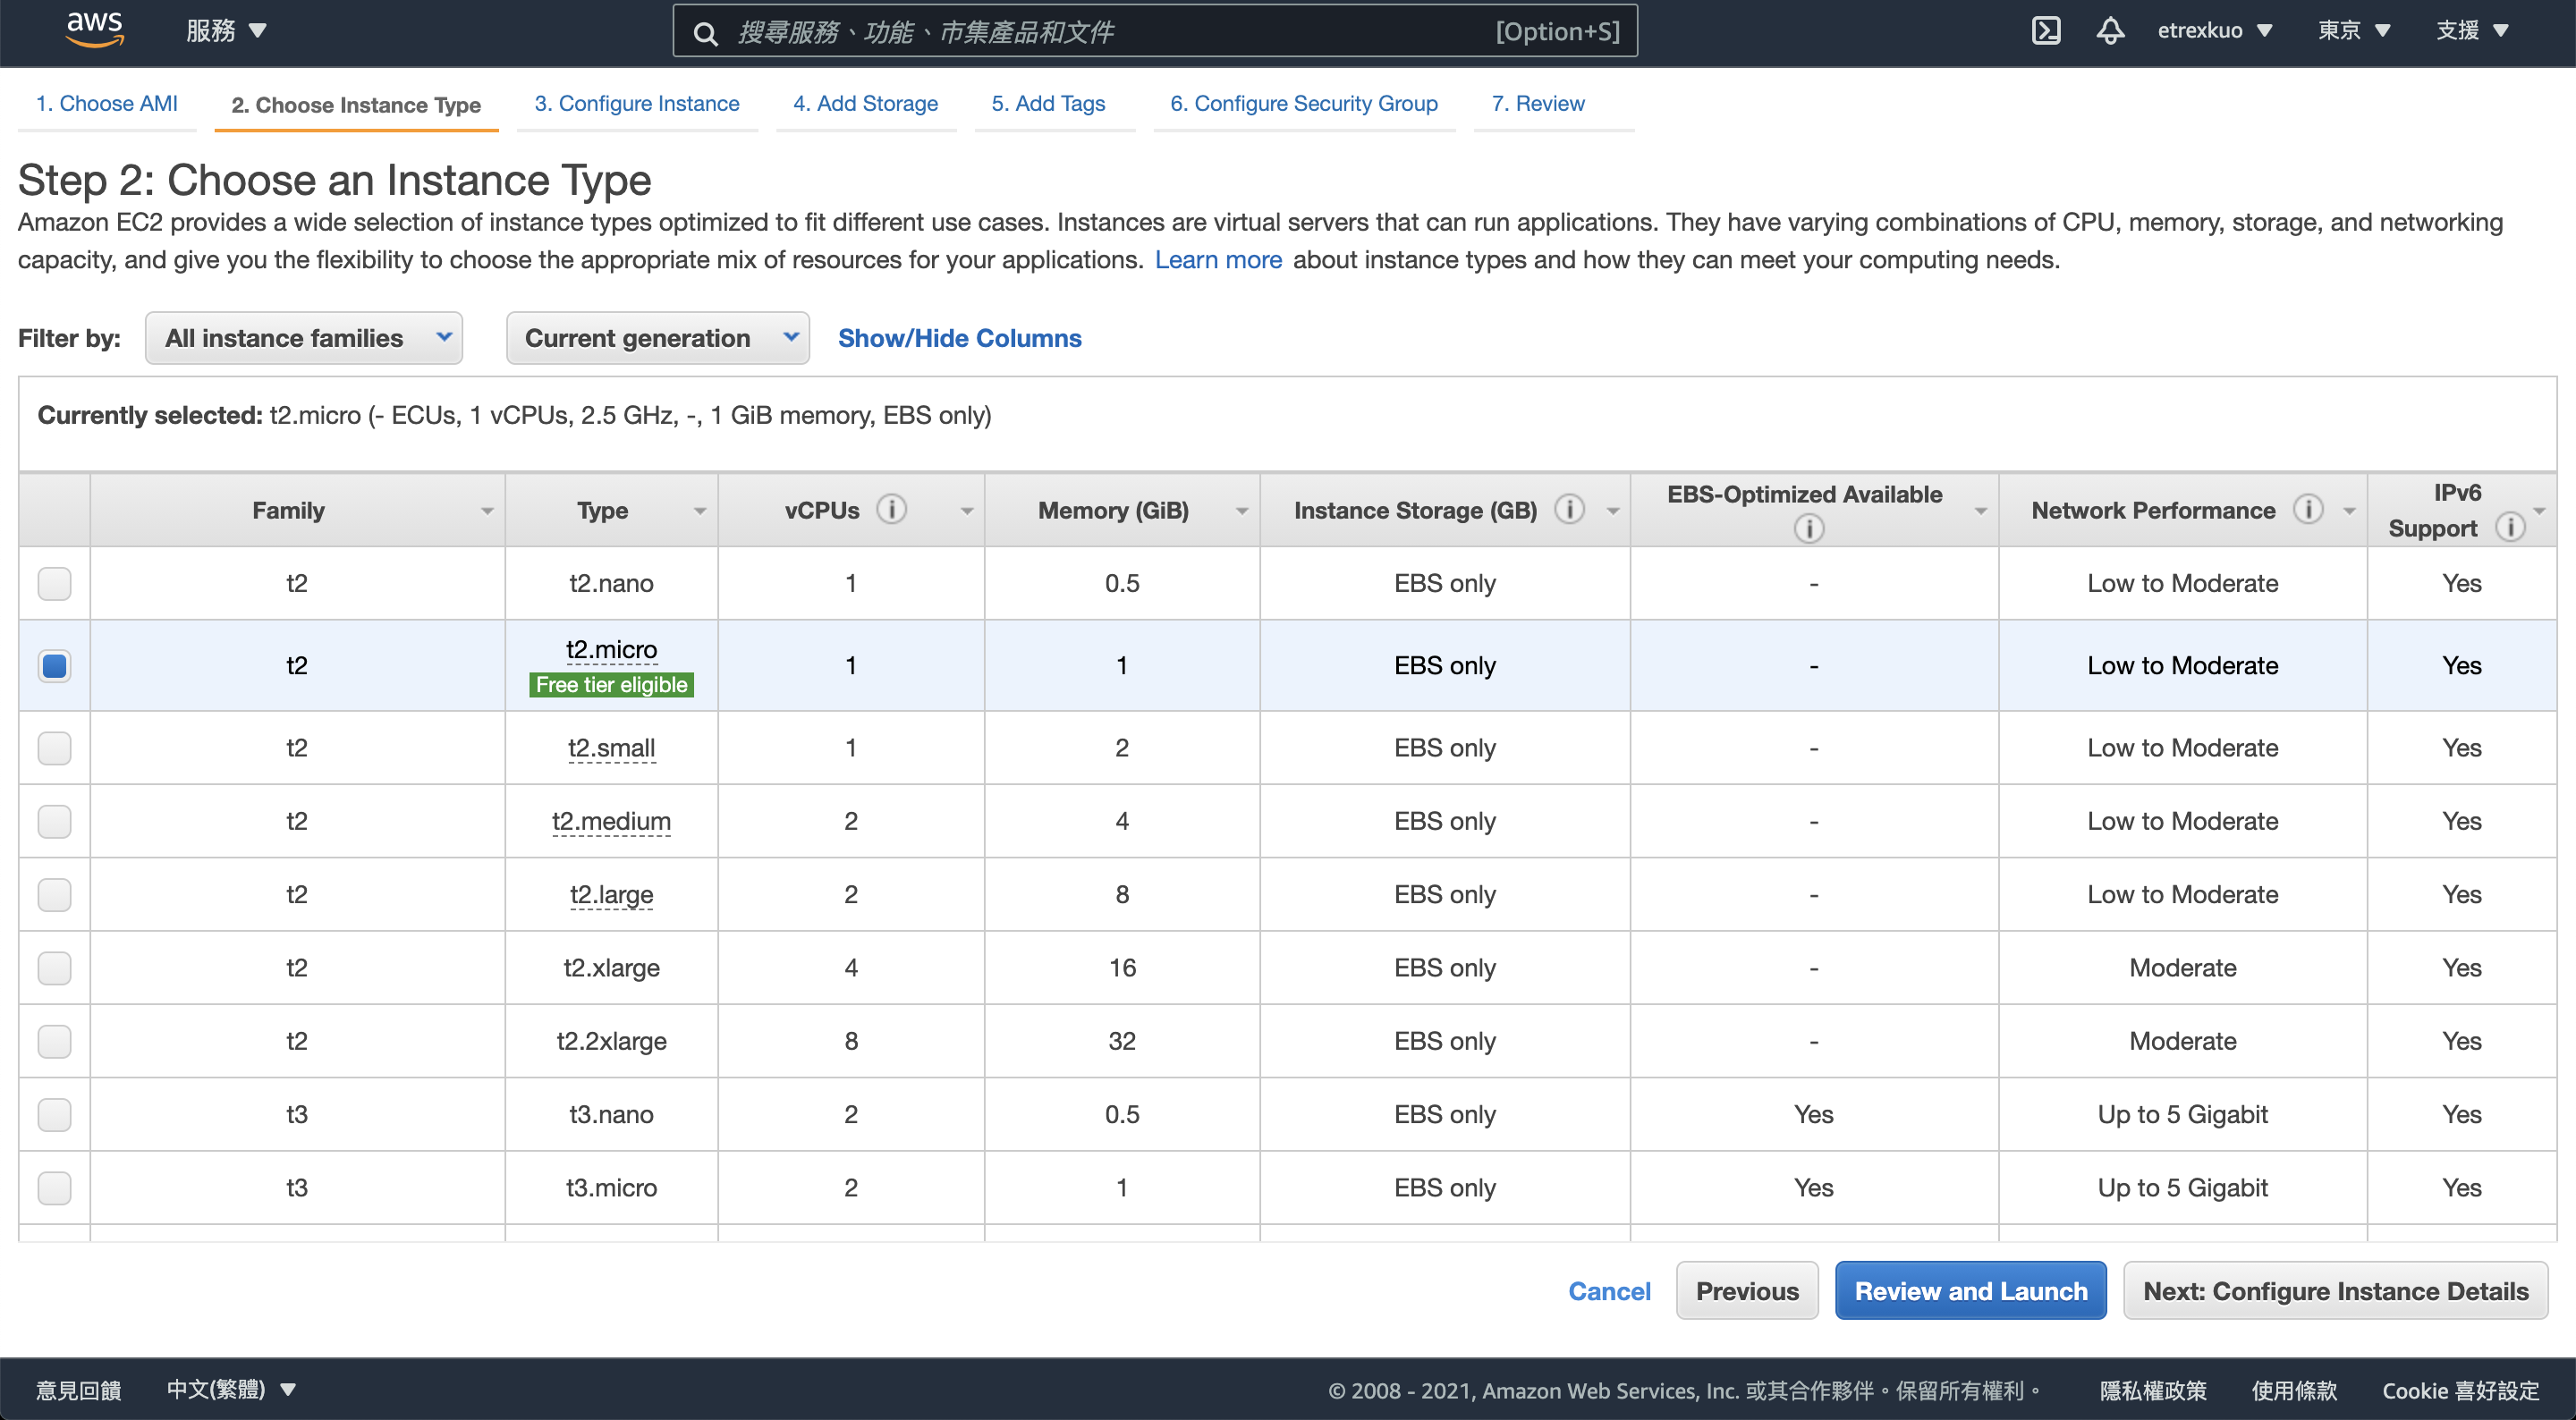Open the etrexkuo account dropdown
The image size is (2576, 1420).
tap(2215, 31)
